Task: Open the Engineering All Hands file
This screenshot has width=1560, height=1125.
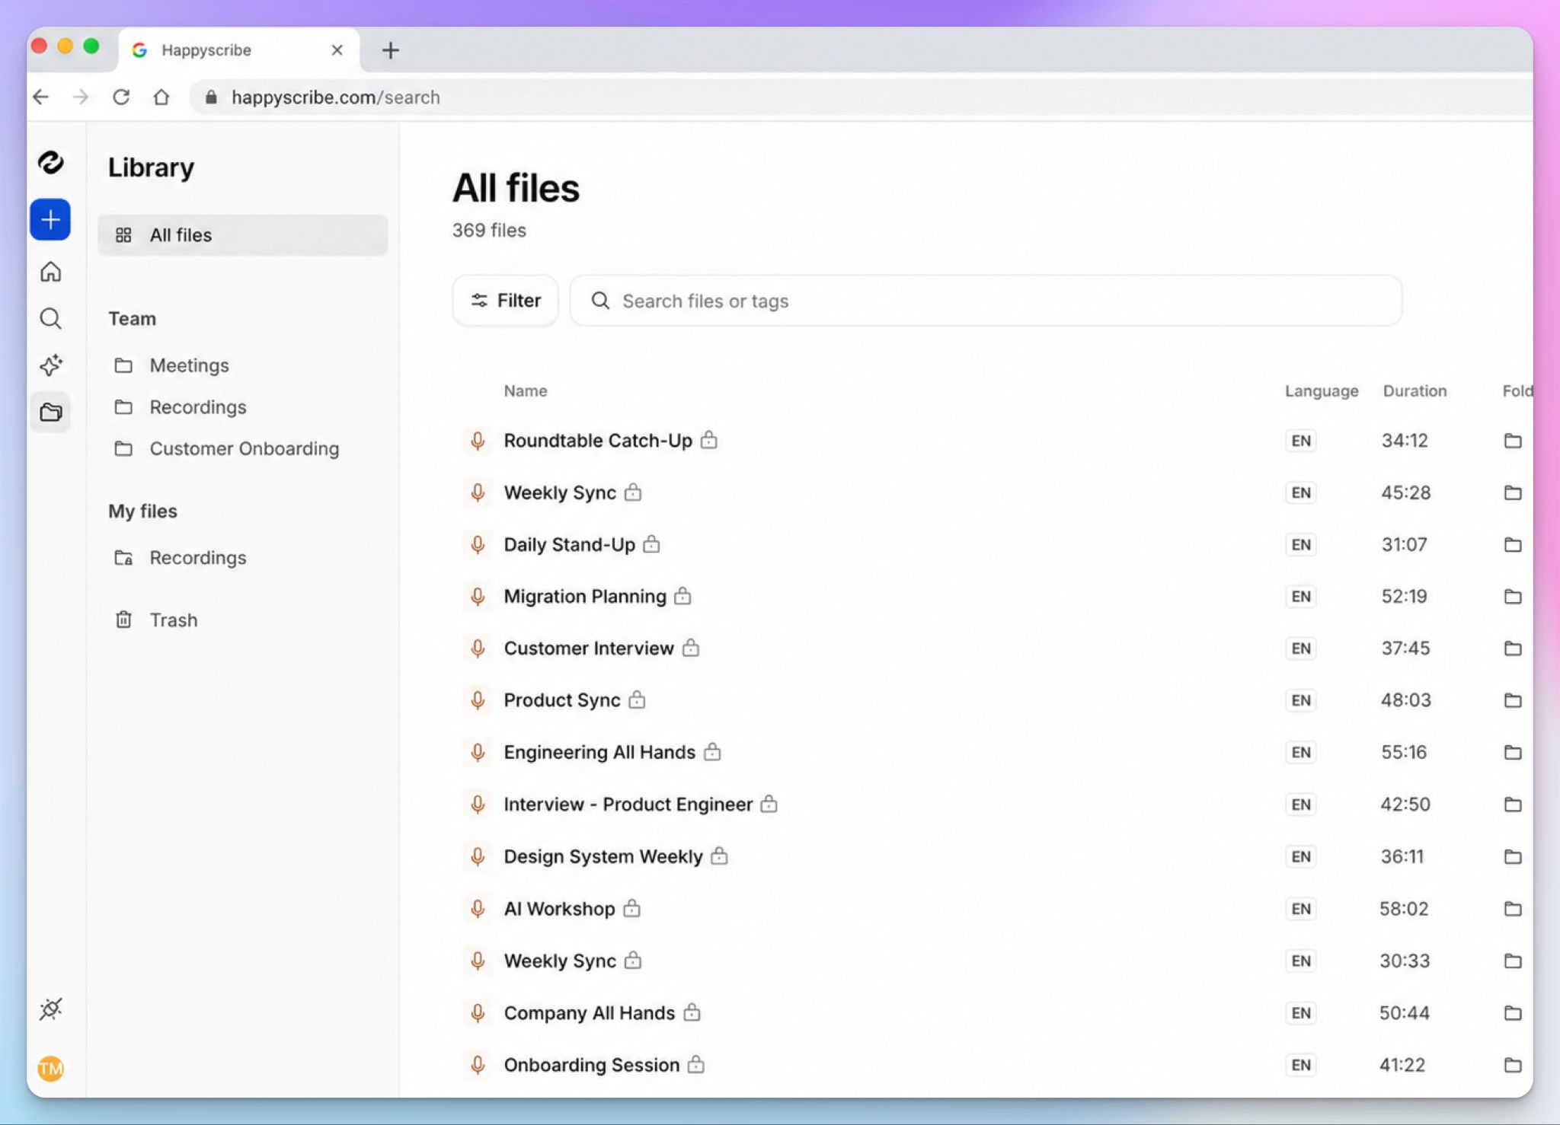Action: click(599, 753)
